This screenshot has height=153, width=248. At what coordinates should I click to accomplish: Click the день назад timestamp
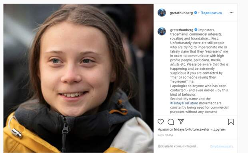pos(165,135)
